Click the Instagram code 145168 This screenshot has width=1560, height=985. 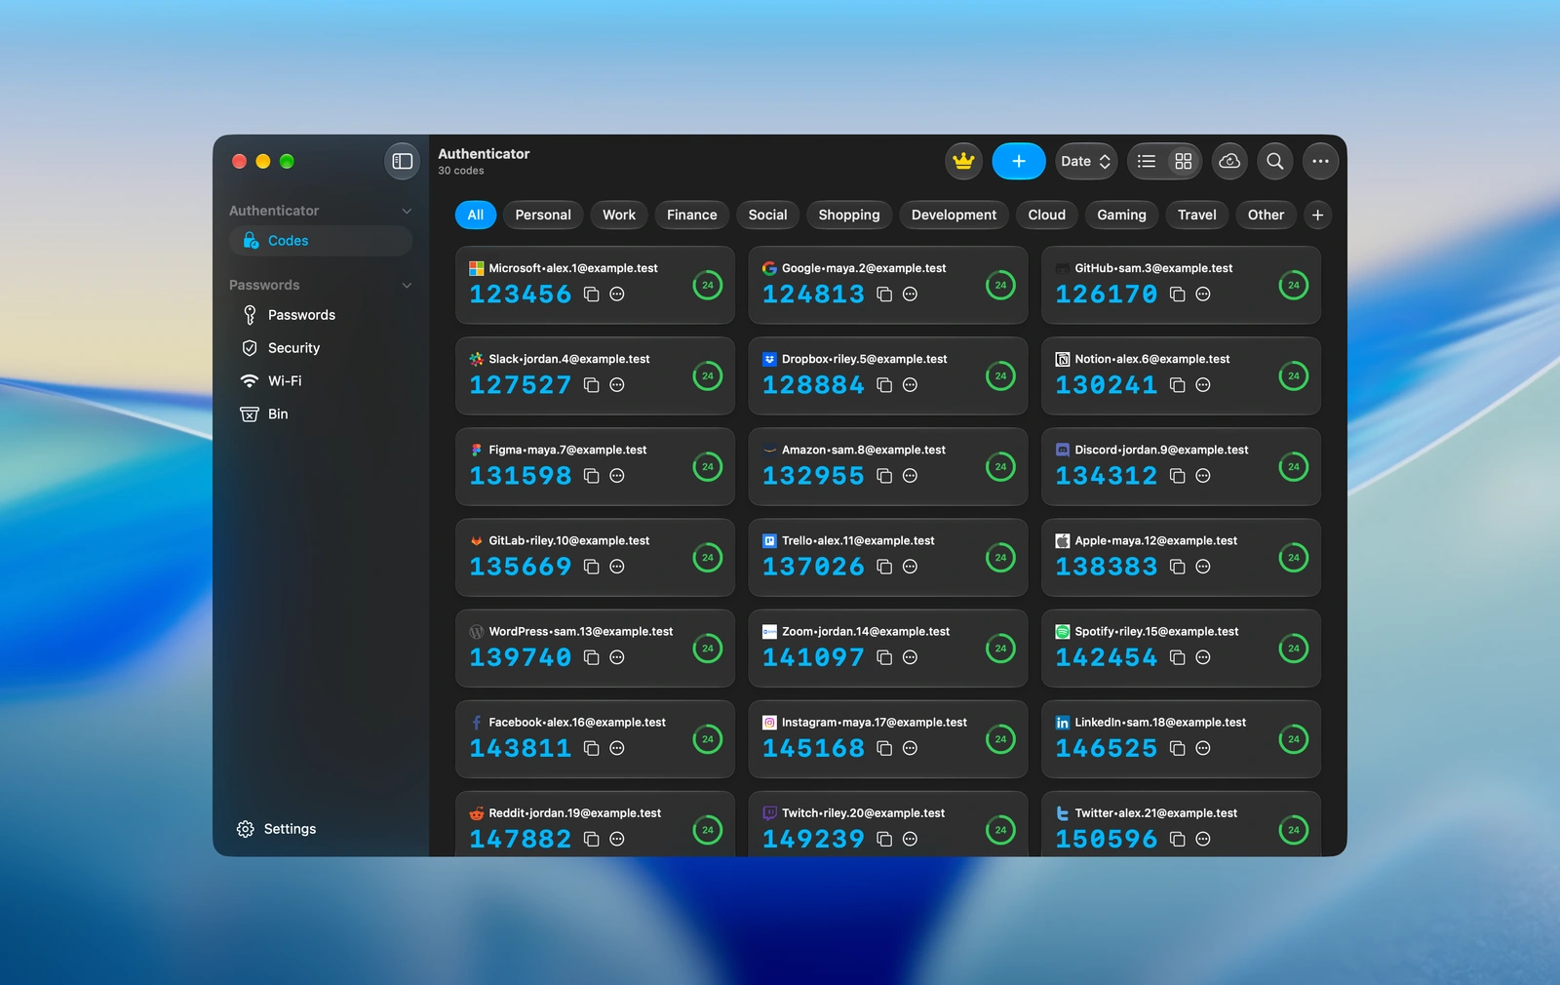click(813, 748)
